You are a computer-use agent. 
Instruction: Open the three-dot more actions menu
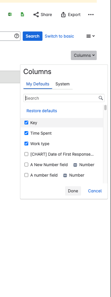pyautogui.click(x=91, y=15)
